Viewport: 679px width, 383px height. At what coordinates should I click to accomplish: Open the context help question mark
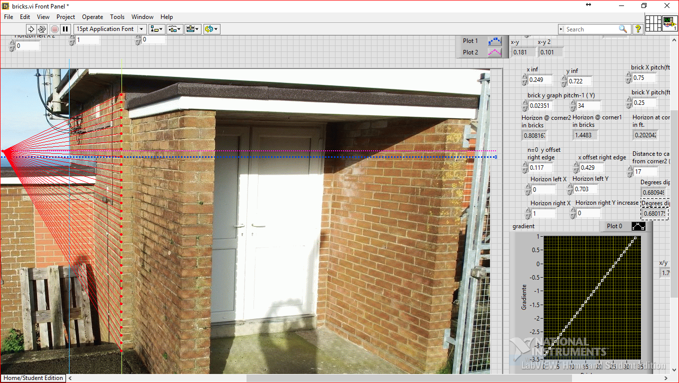[638, 29]
